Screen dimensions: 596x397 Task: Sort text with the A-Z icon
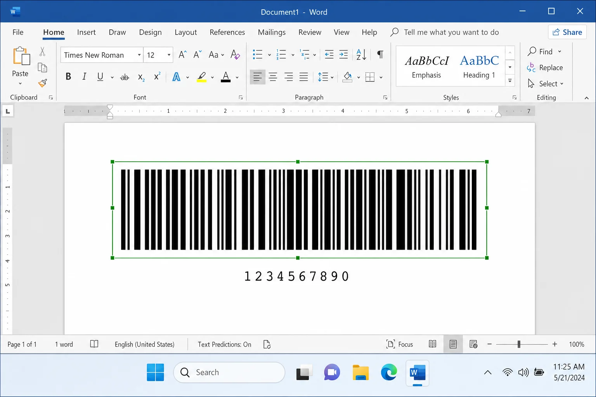tap(361, 55)
